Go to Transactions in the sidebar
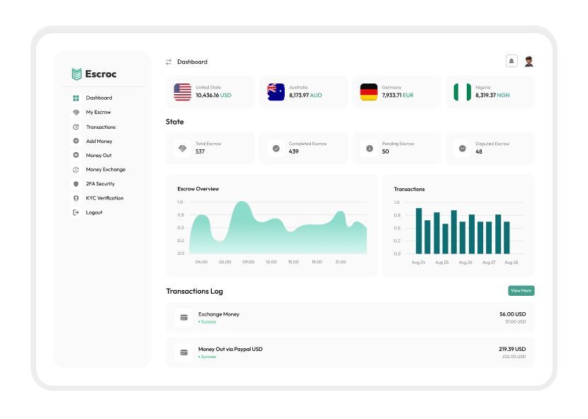The width and height of the screenshot is (588, 419). (x=101, y=127)
